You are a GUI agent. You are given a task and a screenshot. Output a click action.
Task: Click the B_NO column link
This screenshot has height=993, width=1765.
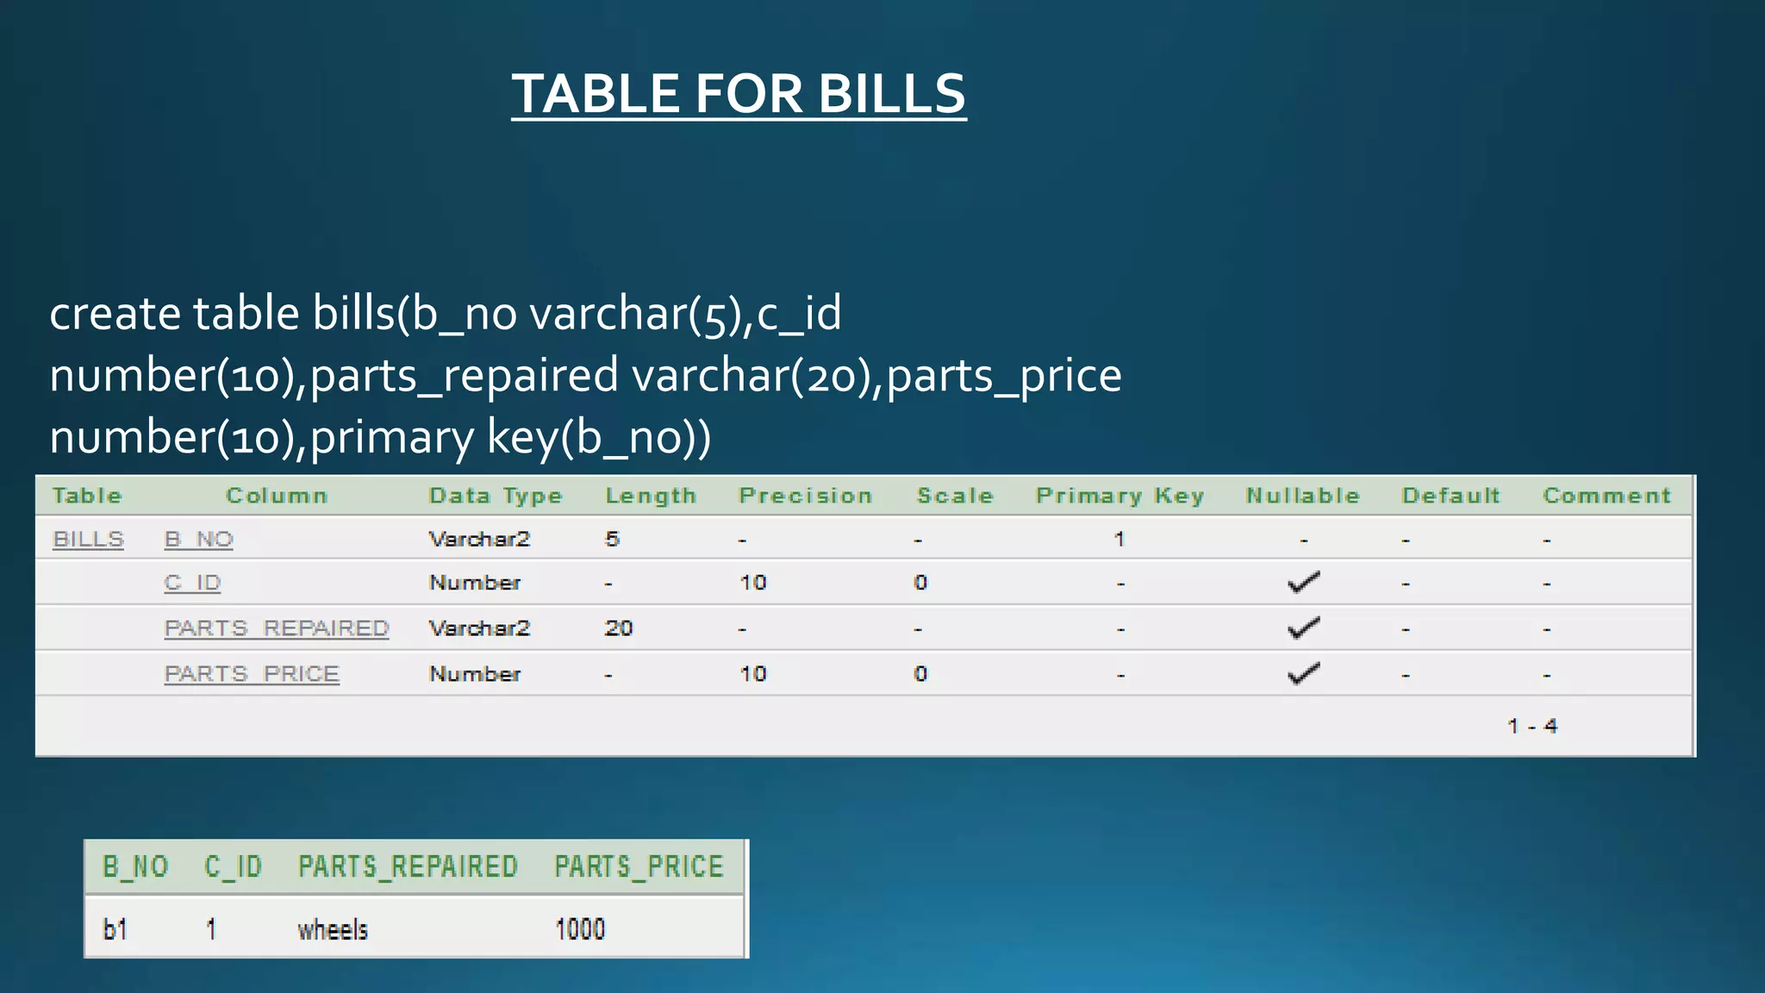pos(199,540)
